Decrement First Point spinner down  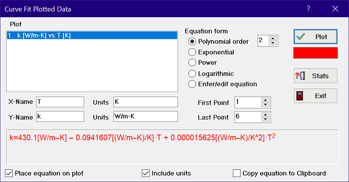(265, 105)
